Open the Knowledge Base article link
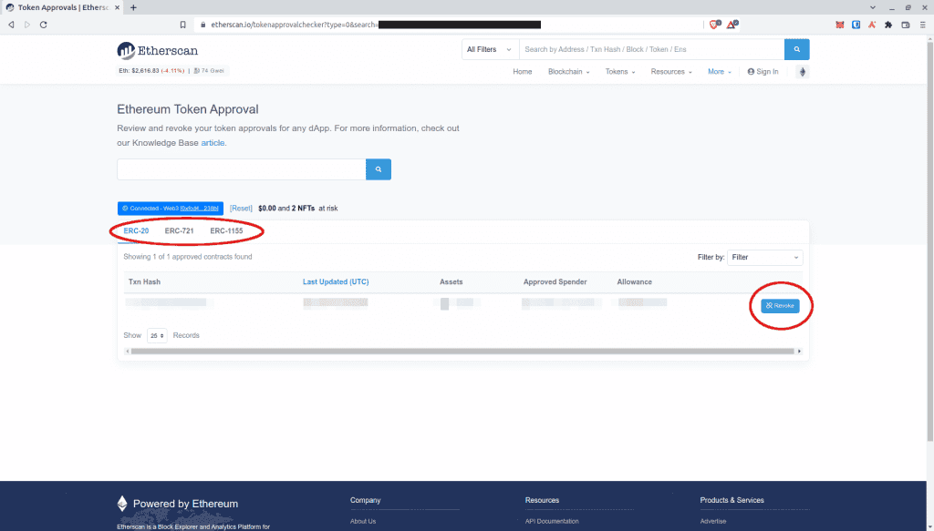This screenshot has width=934, height=531. pyautogui.click(x=213, y=143)
